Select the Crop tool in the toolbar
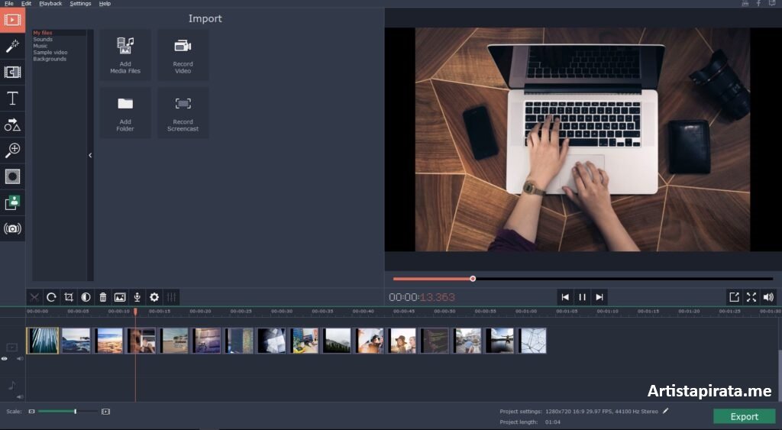The width and height of the screenshot is (782, 430). click(69, 297)
